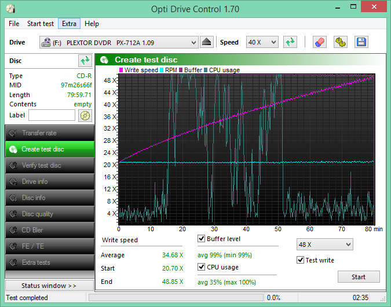Click the buffer stat avg 99% (min 99%)
Screen dimensions: 391x307
point(225,255)
